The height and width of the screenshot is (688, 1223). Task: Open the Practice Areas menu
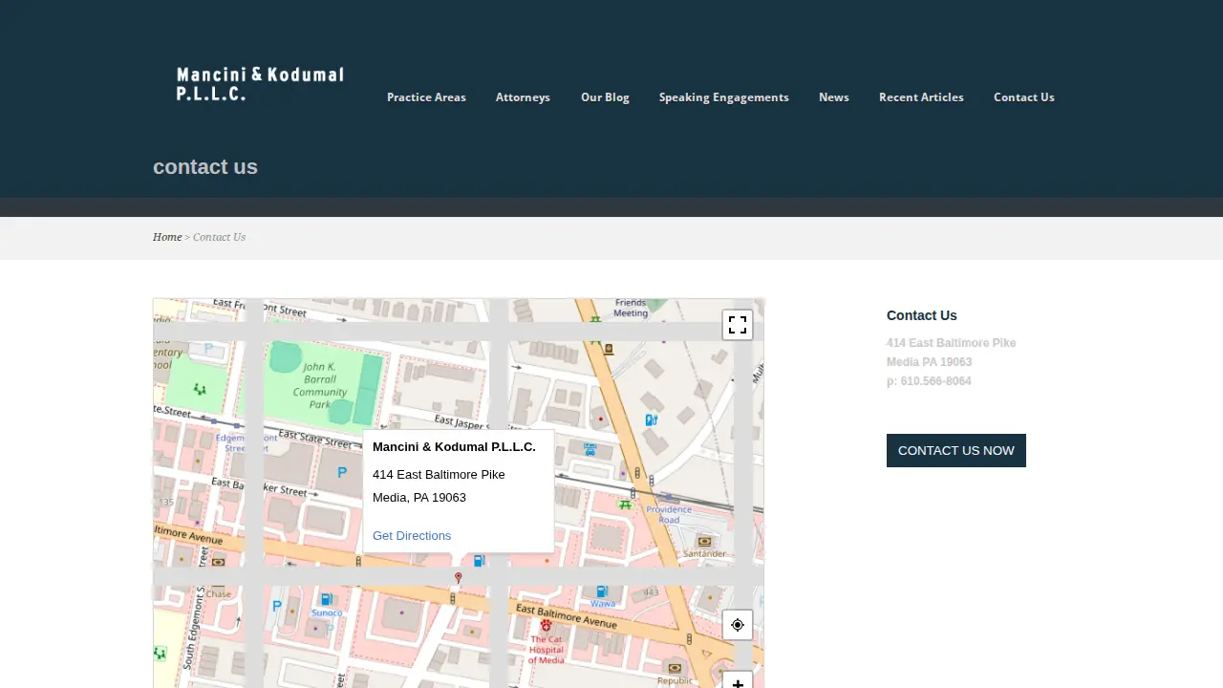click(x=426, y=97)
